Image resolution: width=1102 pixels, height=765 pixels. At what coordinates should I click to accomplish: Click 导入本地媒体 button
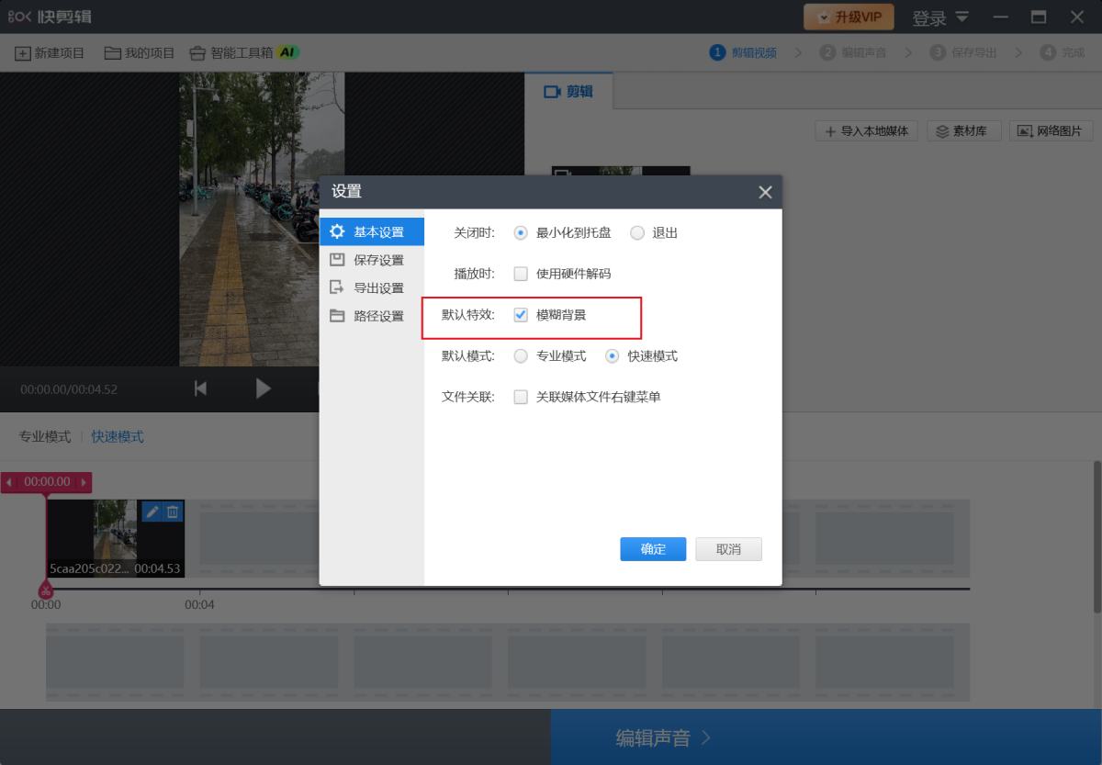866,131
